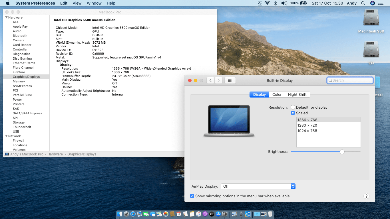Open Safari from the dock
Screen dimensions: 390x219
point(133,214)
